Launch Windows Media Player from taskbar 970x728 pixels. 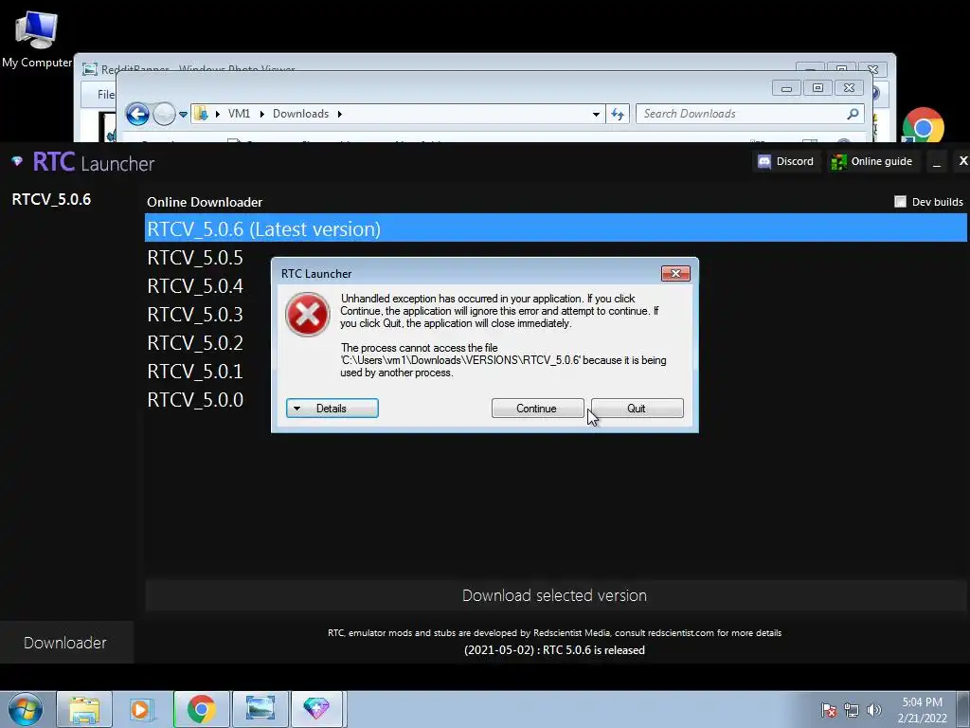[x=141, y=709]
